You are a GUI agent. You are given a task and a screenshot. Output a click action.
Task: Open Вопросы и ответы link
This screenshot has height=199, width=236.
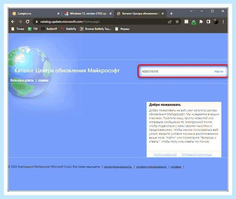coord(22,80)
